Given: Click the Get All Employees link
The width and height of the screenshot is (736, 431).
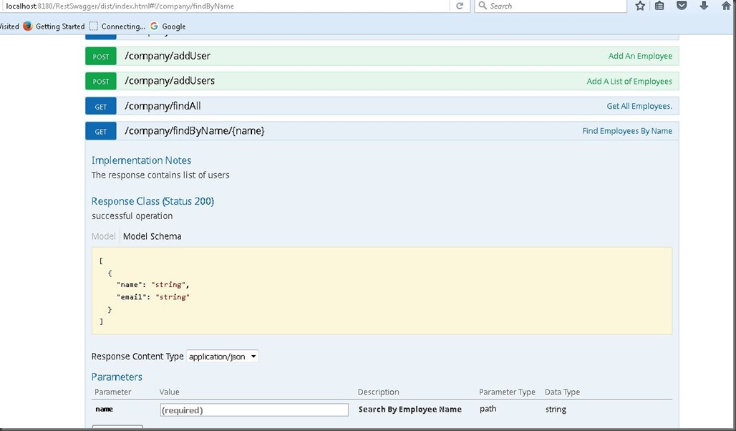Looking at the screenshot, I should click(x=639, y=107).
